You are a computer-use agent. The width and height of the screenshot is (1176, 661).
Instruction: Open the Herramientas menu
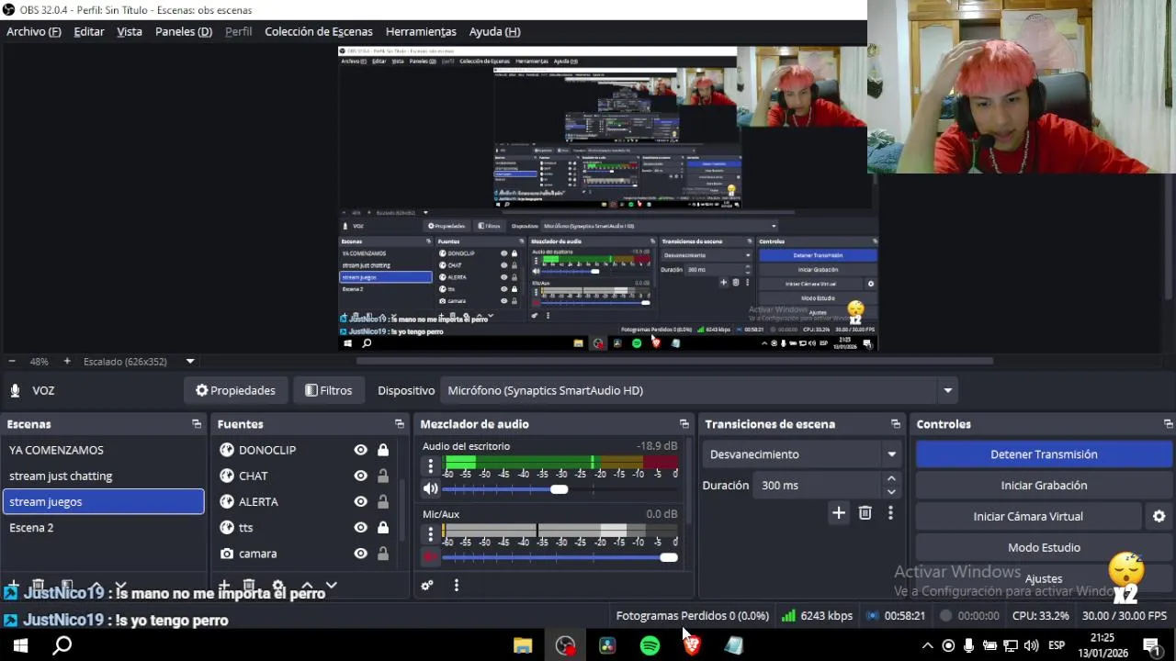(421, 31)
